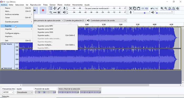Open the Efecto menu

[x=60, y=5]
